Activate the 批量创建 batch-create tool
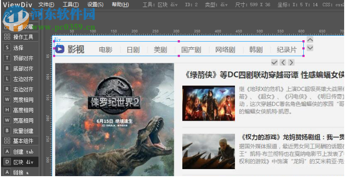Screen dimensions: 347x179 [20, 131]
